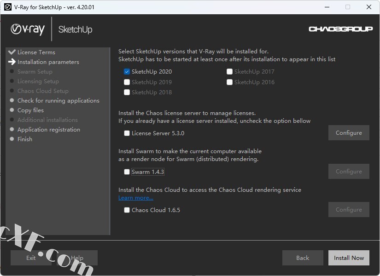Click Configure next to License Server
Screen dimensions: 380x276
click(348, 133)
